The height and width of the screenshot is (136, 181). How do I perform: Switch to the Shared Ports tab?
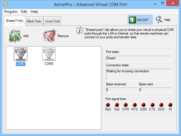pos(14,21)
